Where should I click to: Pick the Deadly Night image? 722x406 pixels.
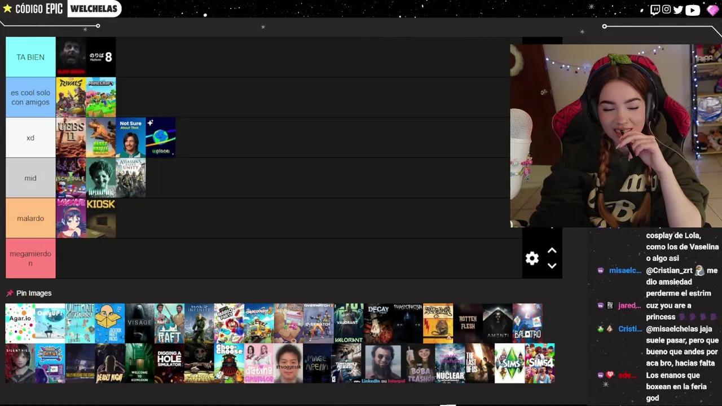click(x=109, y=364)
